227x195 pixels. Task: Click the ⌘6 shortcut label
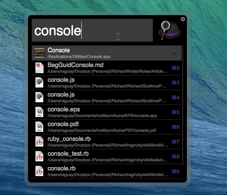(176, 127)
